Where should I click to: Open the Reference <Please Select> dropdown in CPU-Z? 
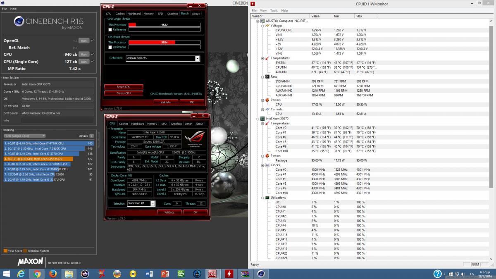click(163, 58)
